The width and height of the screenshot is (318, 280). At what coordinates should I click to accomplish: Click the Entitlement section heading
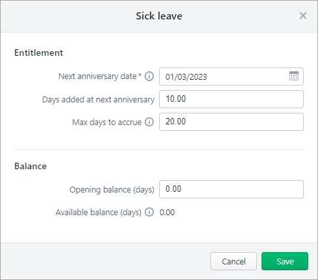click(38, 52)
